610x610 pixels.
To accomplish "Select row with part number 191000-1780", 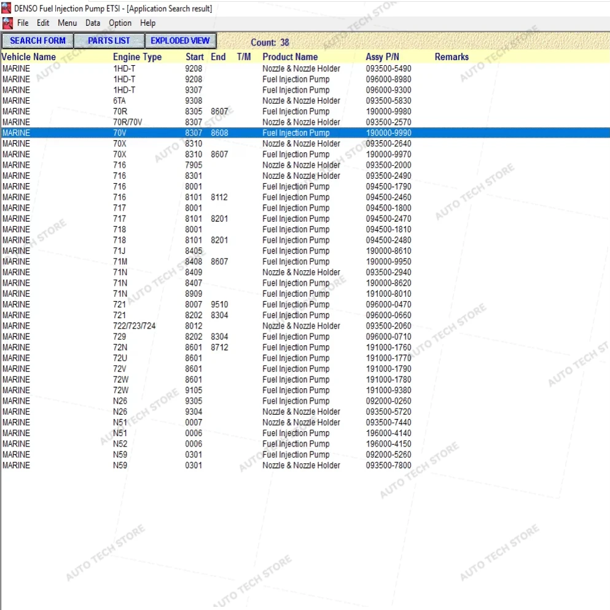I will [305, 380].
